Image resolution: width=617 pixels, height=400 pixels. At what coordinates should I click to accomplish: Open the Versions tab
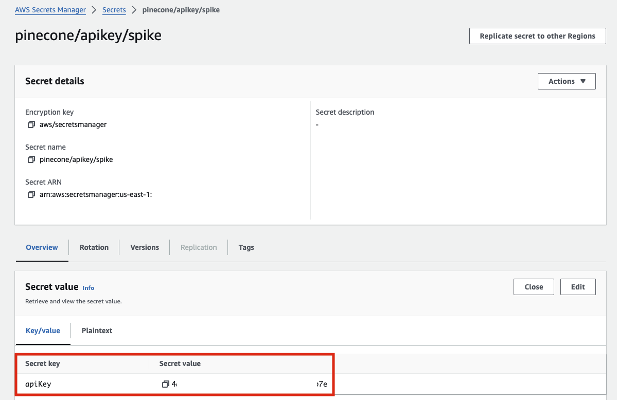[x=144, y=247]
